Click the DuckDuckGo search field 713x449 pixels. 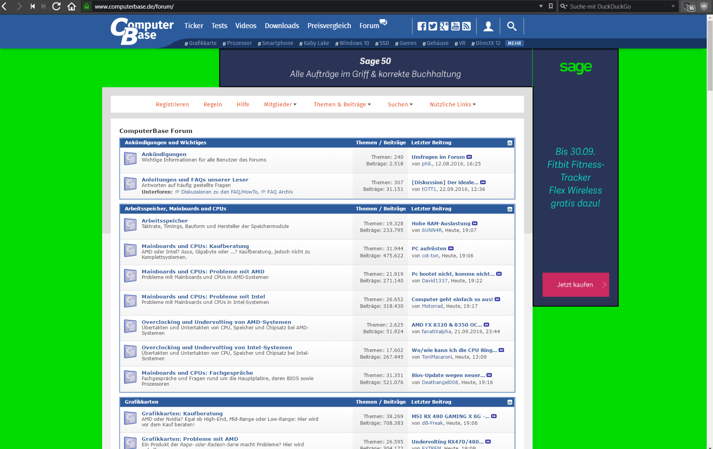coord(618,6)
